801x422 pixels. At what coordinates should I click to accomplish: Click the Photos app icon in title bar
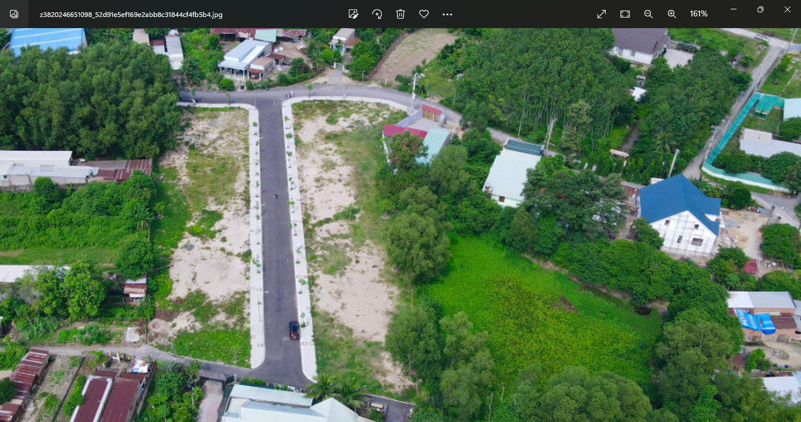click(x=14, y=14)
